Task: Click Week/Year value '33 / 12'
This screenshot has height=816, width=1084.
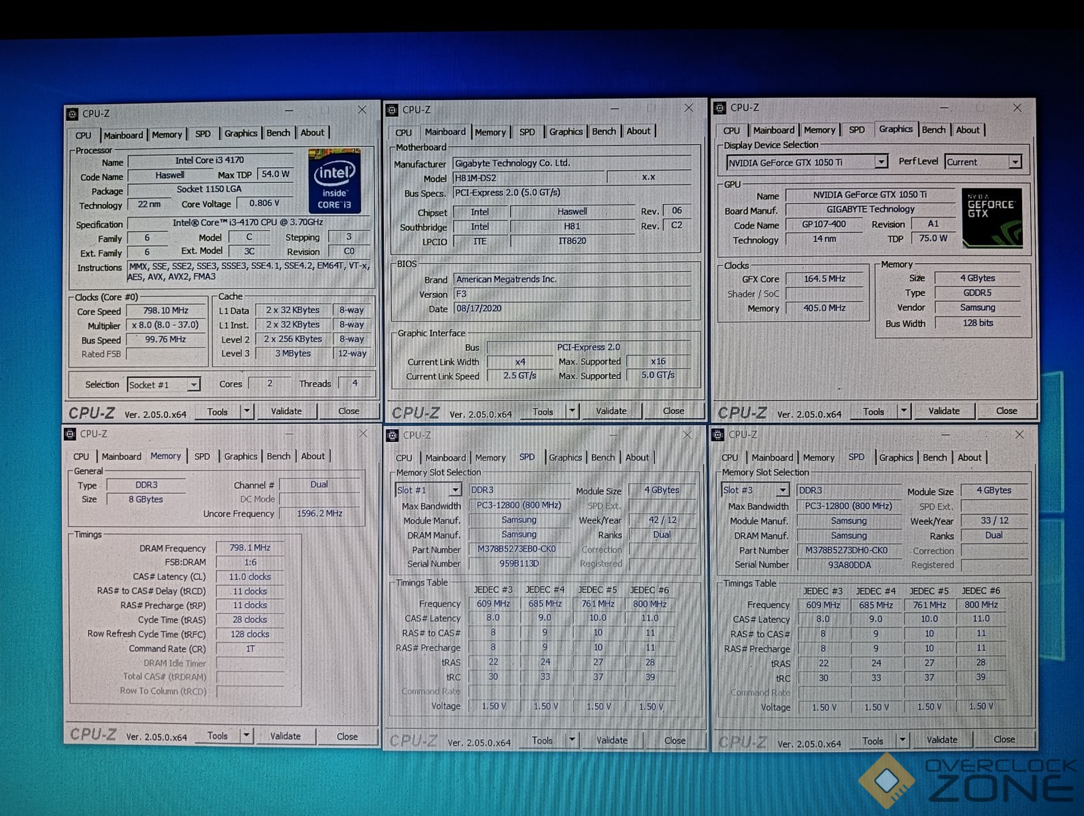Action: pyautogui.click(x=994, y=521)
